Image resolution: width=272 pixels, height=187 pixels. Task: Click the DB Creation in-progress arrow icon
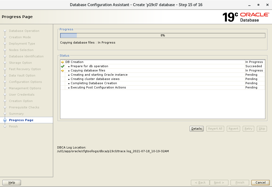[x=63, y=62]
